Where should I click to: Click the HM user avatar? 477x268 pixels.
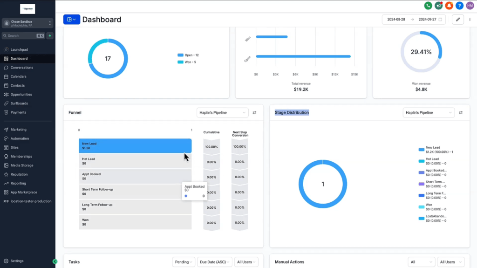(470, 6)
